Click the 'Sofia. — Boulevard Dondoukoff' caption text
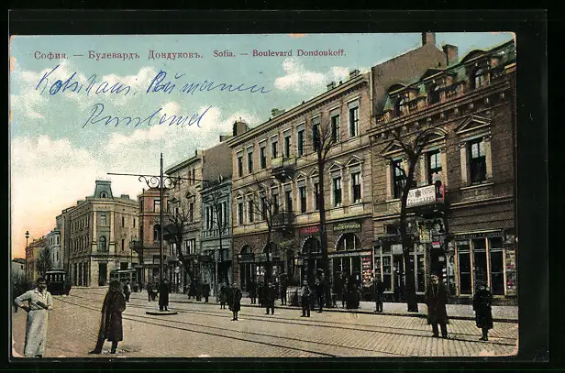The height and width of the screenshot is (373, 565). point(280,54)
